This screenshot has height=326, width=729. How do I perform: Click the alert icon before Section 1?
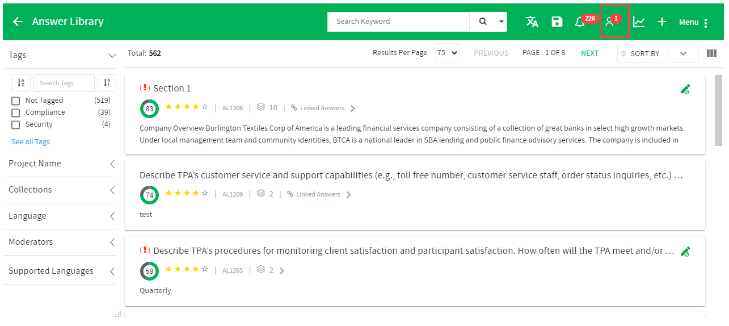tap(145, 88)
